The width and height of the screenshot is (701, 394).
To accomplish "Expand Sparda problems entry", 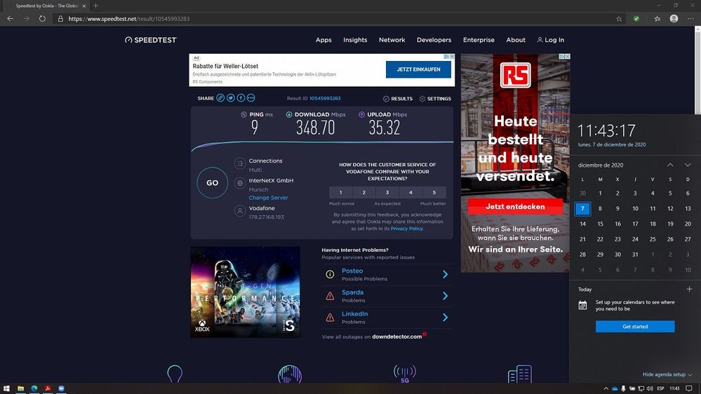I will [387, 296].
